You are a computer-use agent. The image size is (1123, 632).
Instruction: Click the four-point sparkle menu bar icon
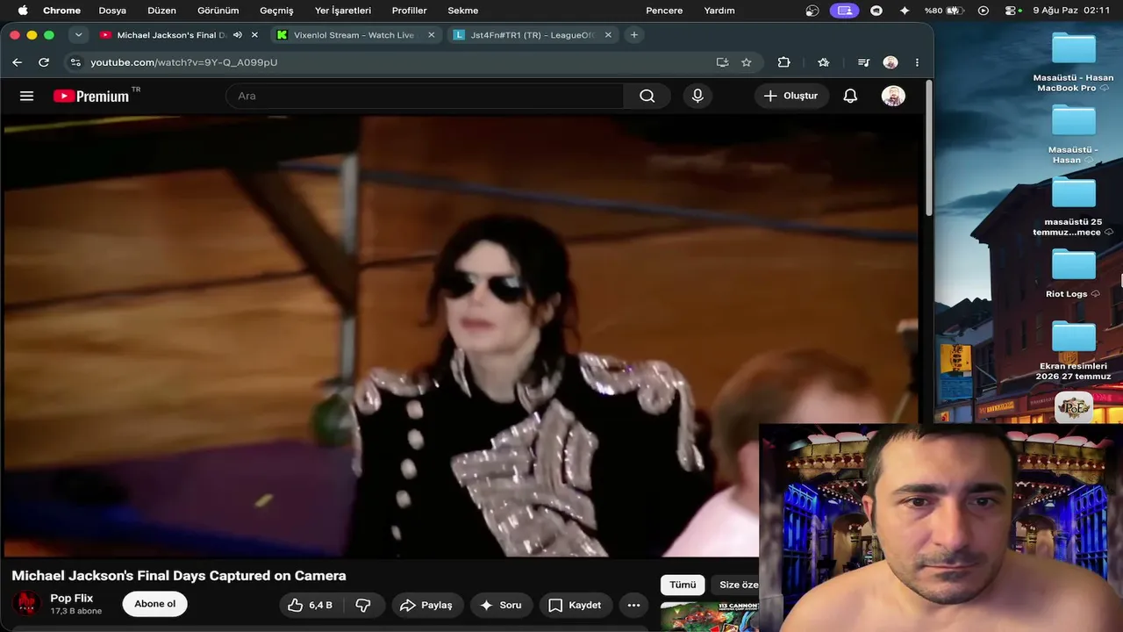click(905, 11)
